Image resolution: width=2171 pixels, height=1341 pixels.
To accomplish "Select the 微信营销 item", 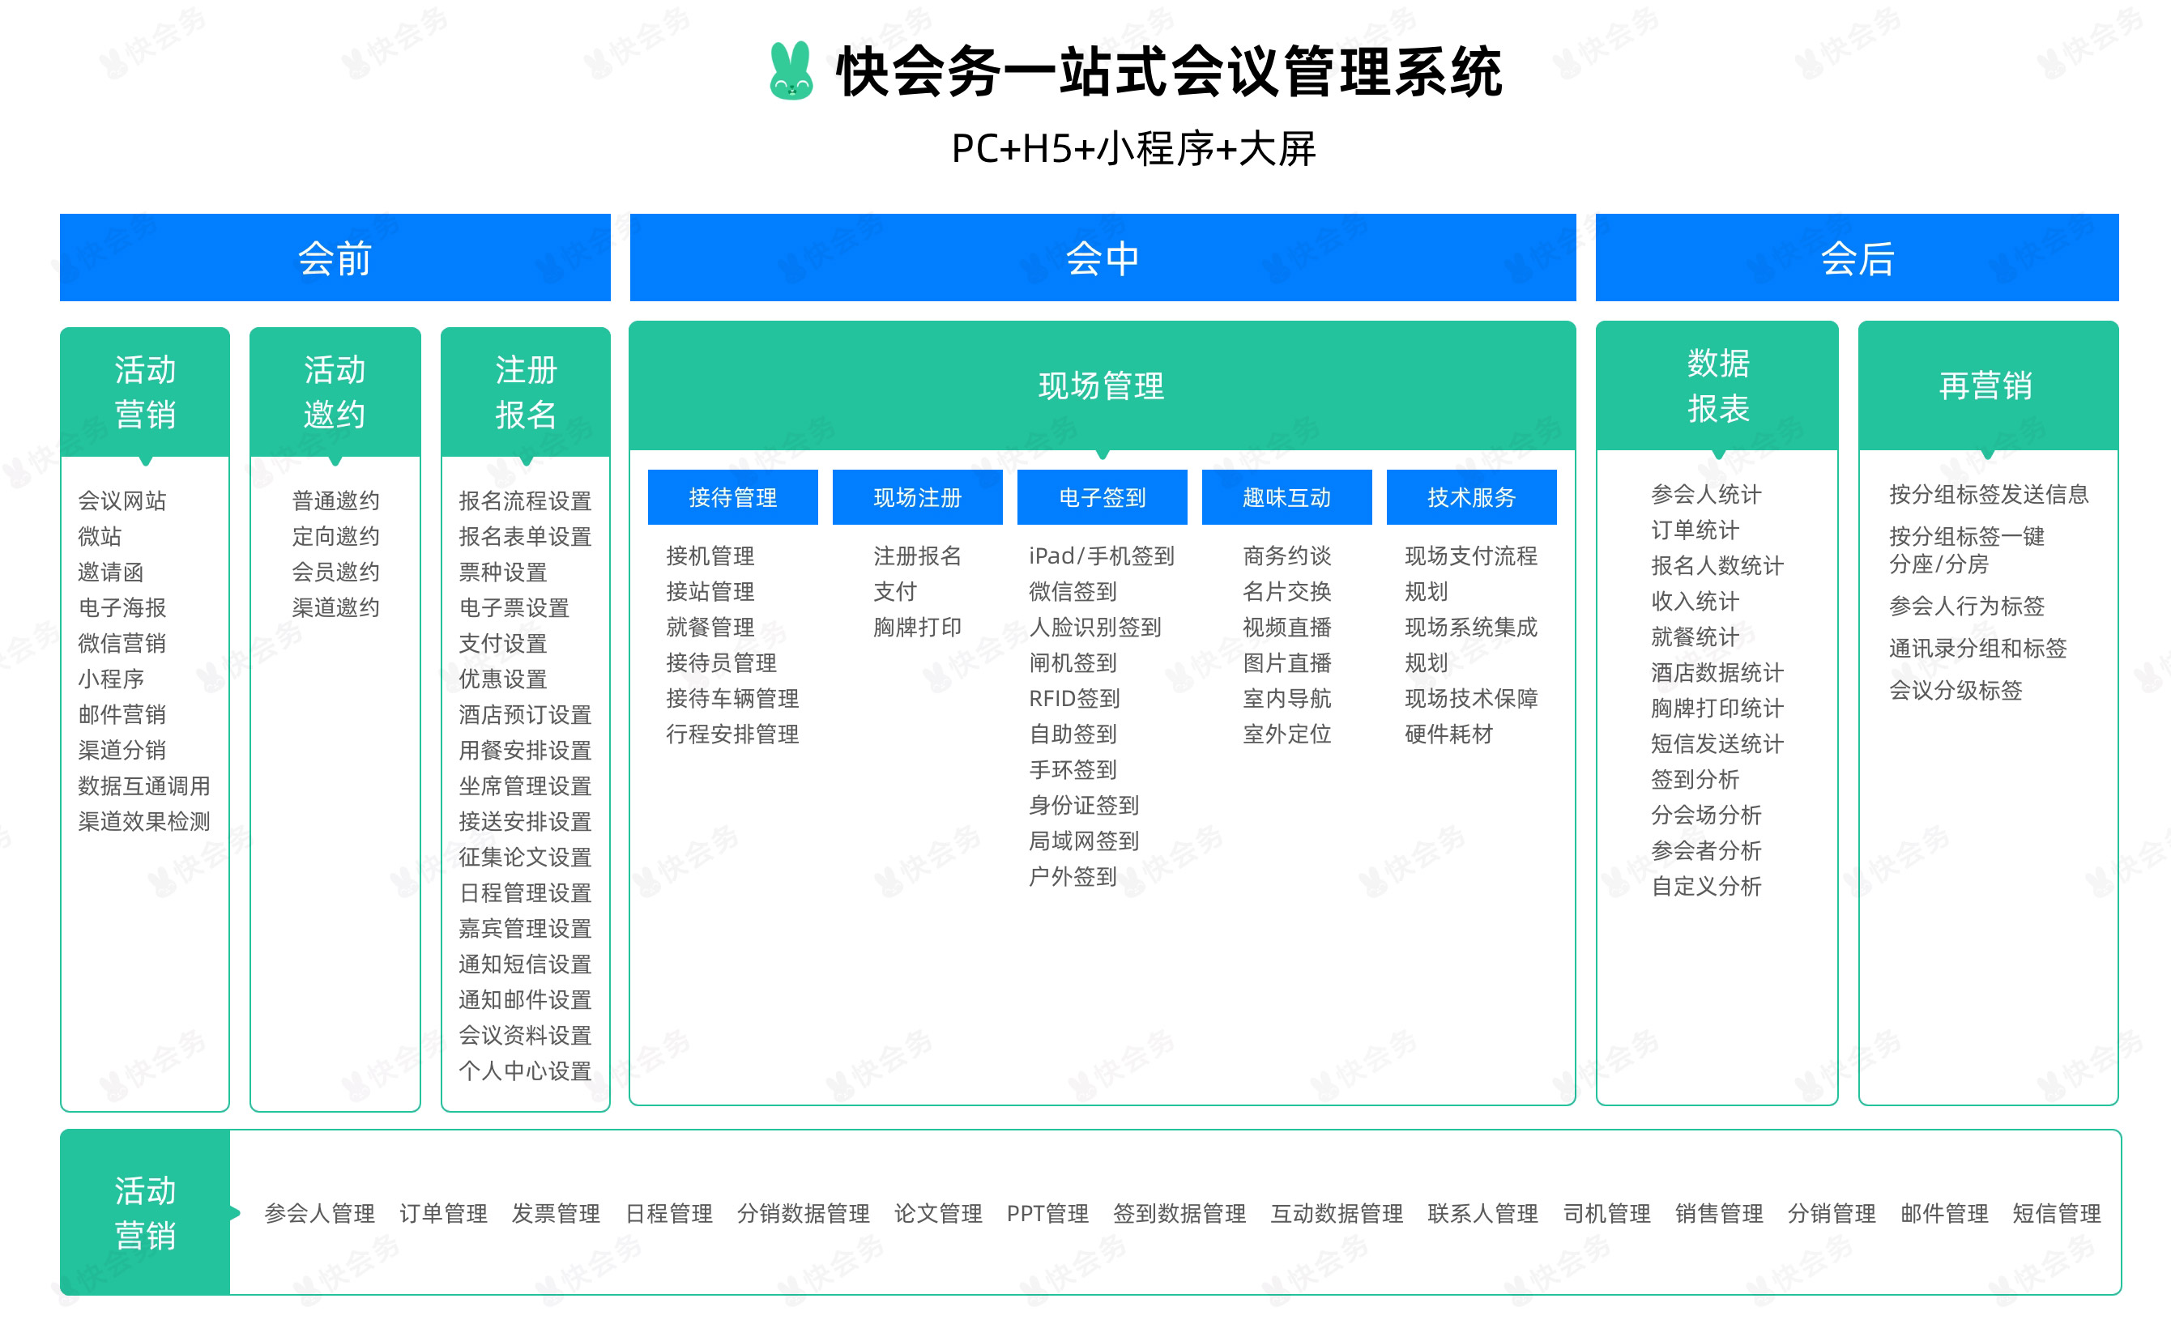I will tap(122, 643).
